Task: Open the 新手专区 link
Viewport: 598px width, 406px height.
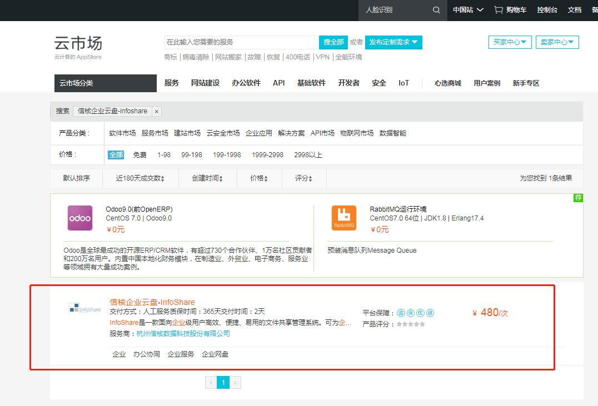Action: [526, 83]
